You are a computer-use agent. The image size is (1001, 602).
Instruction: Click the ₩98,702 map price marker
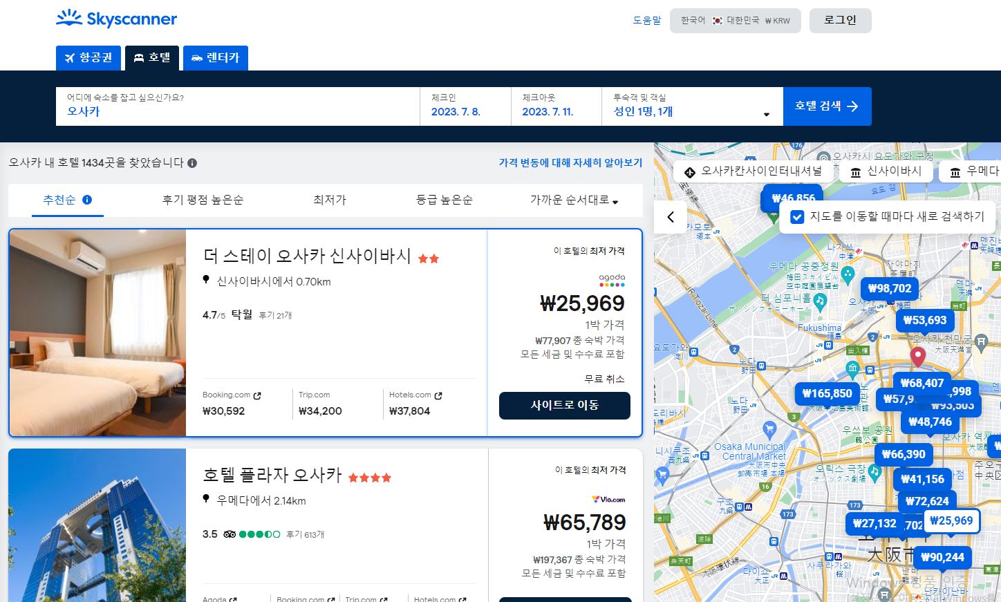pyautogui.click(x=890, y=288)
